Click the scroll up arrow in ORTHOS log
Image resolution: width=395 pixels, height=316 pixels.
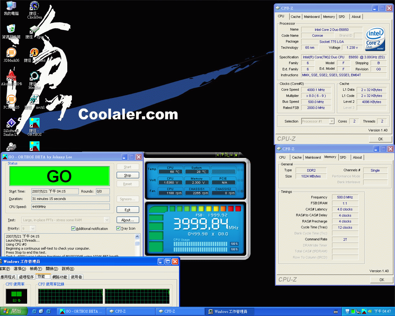137,237
